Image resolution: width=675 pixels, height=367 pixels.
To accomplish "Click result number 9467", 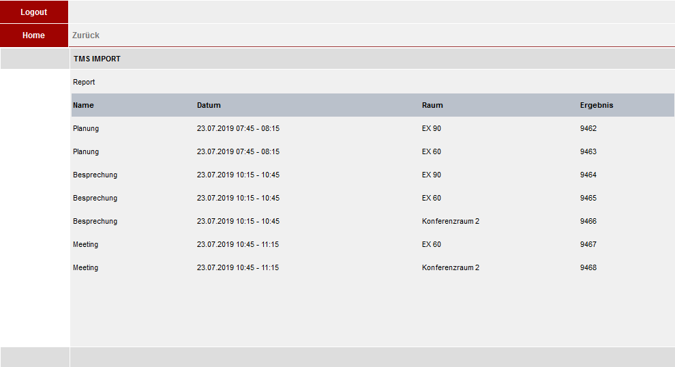I will tap(588, 245).
